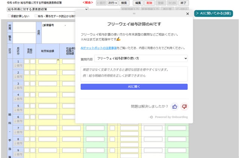Screen dimensions: 239x158
Task: Click the thumbs-up feedback icon
Action: (x=174, y=106)
